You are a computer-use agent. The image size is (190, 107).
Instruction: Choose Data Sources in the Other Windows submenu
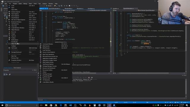[x=56, y=46]
